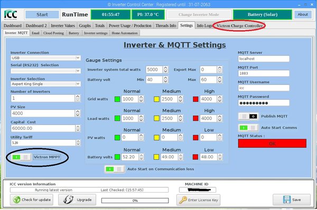The height and width of the screenshot is (210, 317).
Task: Switch to the Dashboard 2 tab
Action: [x=36, y=26]
